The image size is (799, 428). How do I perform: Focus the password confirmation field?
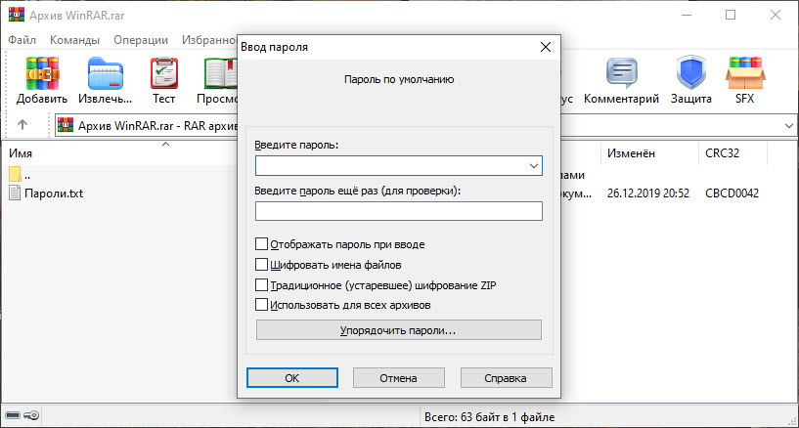coord(398,211)
